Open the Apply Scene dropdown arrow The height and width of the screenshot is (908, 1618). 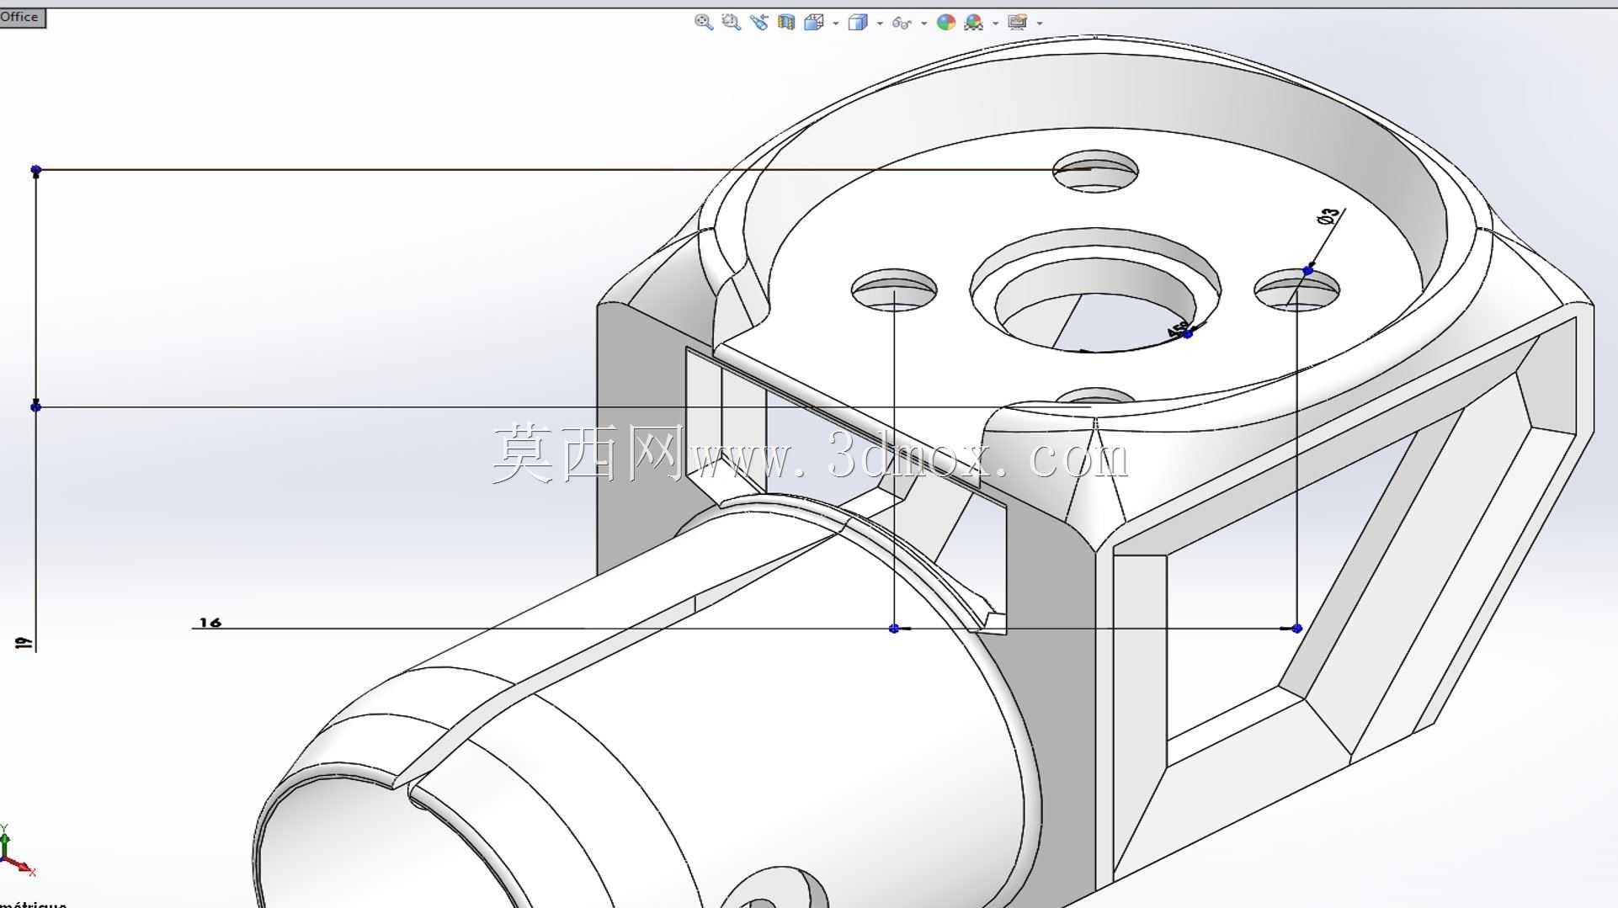[996, 24]
